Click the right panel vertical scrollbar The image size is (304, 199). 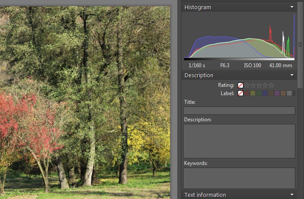pos(300,45)
